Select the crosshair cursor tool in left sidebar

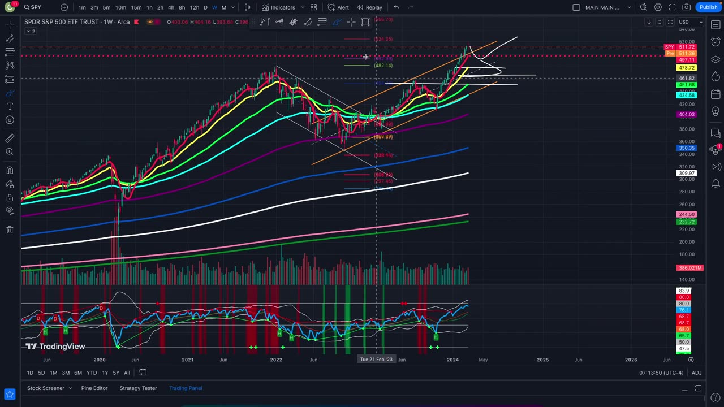[10, 24]
